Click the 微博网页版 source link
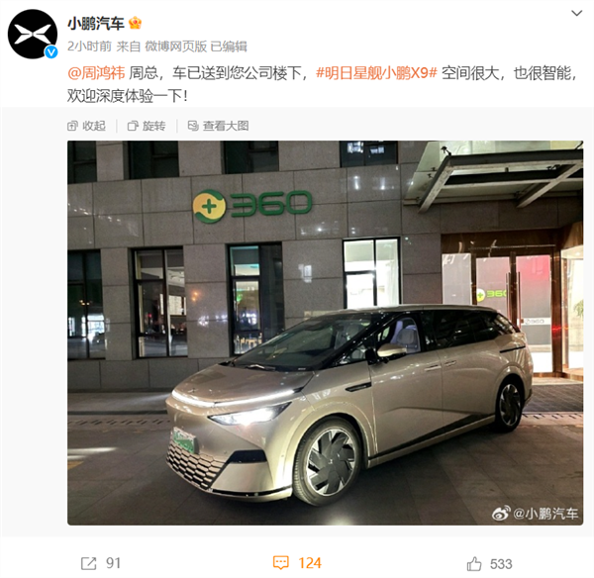The height and width of the screenshot is (578, 594). [176, 47]
